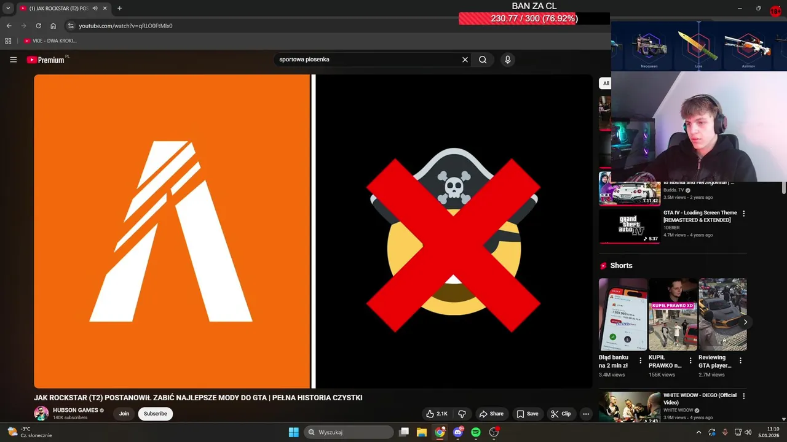
Task: Join the HUBSON GAMES channel
Action: pyautogui.click(x=124, y=414)
